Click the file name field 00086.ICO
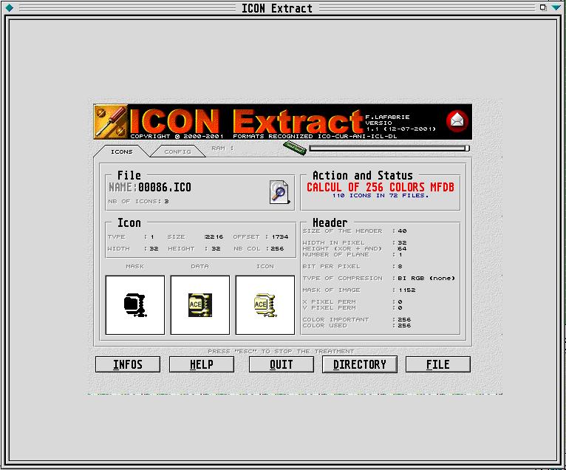The image size is (566, 470). point(165,188)
